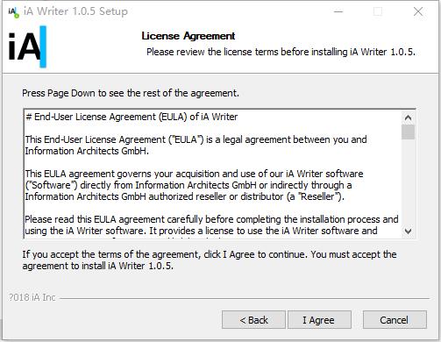Click the empty scrollbar track below the thumb
Screen dimensions: 441x342
click(x=408, y=182)
